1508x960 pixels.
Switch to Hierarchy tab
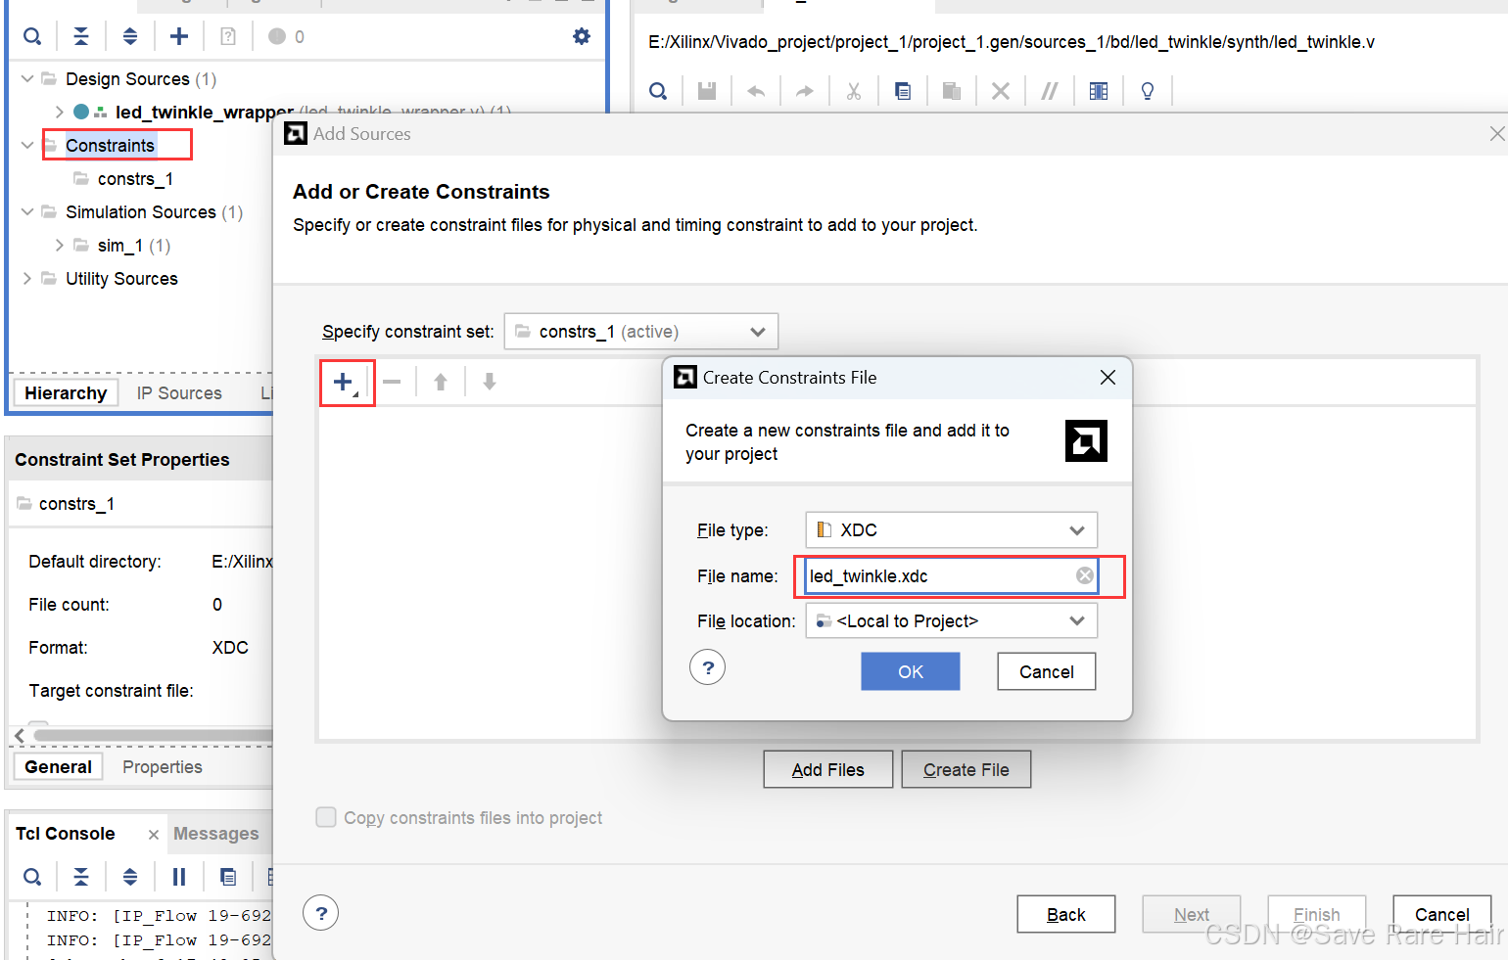click(x=66, y=392)
